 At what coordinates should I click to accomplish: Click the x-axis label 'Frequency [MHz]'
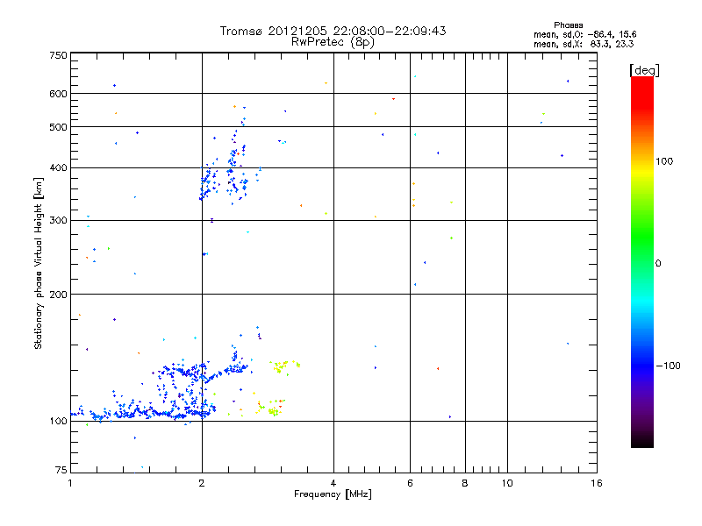click(333, 494)
